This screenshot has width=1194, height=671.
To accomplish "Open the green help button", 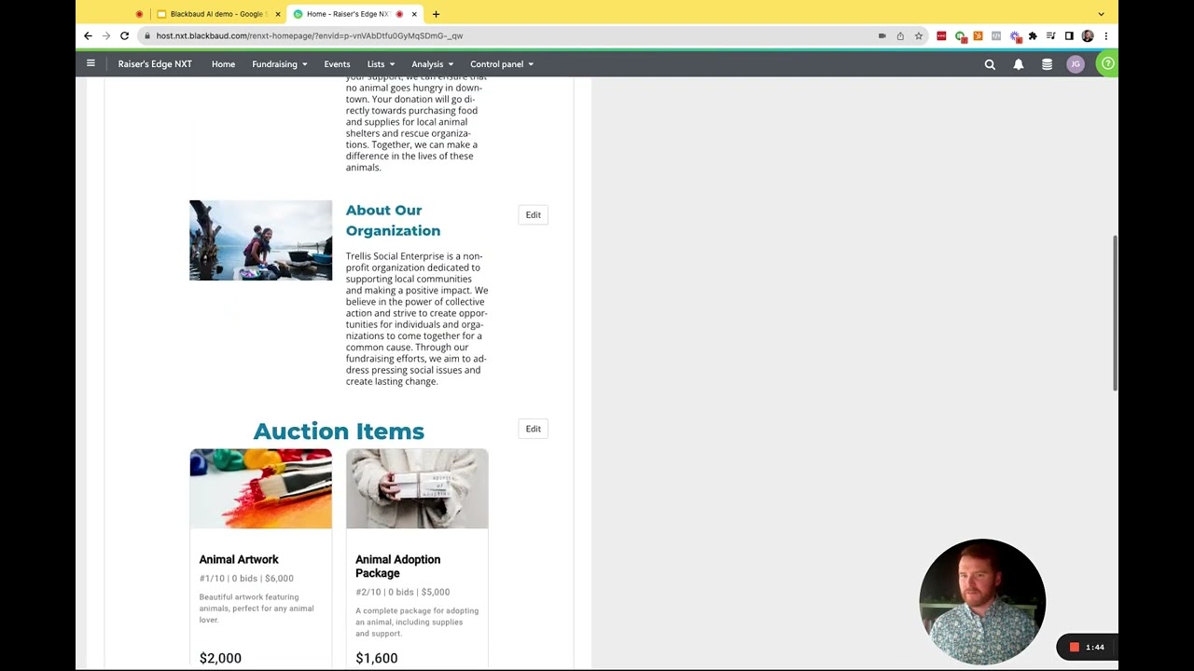I will click(1107, 63).
